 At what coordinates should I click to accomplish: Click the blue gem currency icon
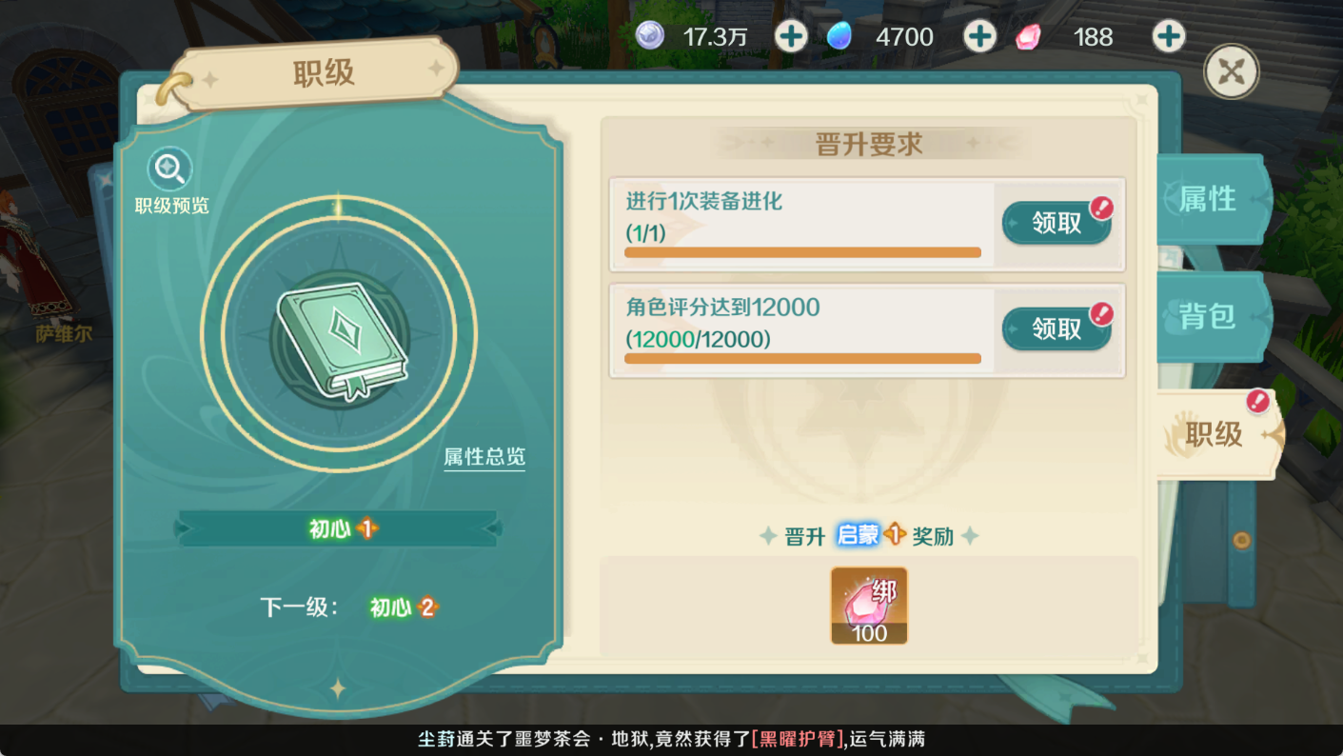(x=839, y=36)
